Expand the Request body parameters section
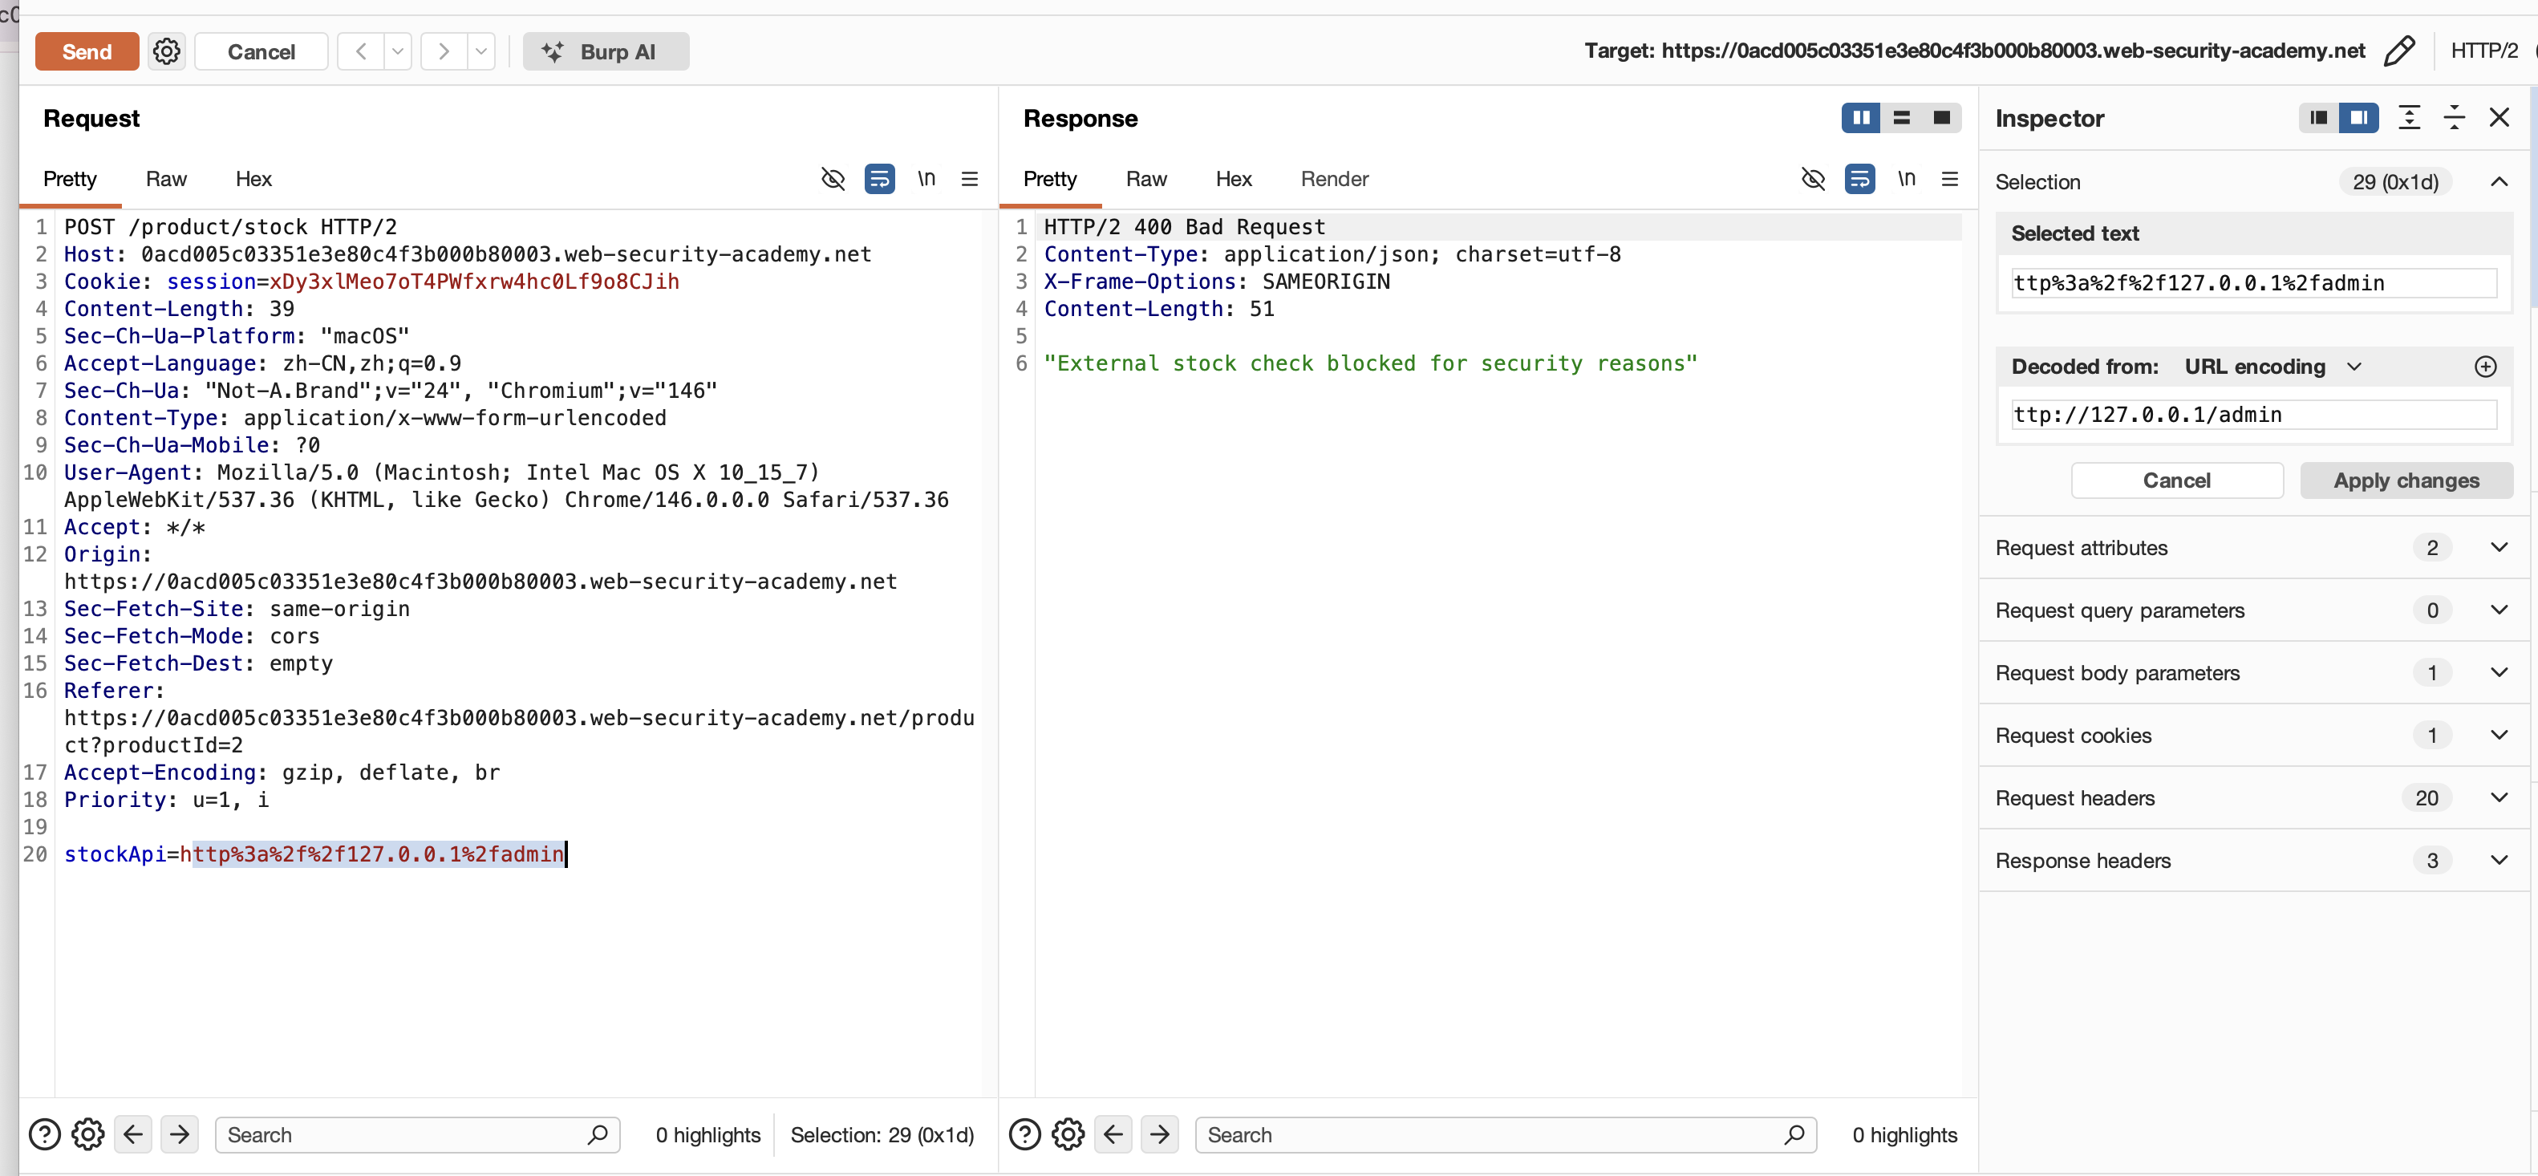Image resolution: width=2538 pixels, height=1176 pixels. point(2499,673)
